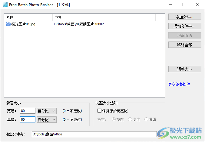Viewport: 205px width, 142px height.
Task: Close the Free Batch Photo Resizer window
Action: 198,5
